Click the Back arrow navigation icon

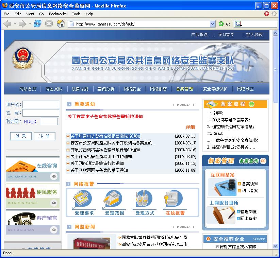coord(7,24)
